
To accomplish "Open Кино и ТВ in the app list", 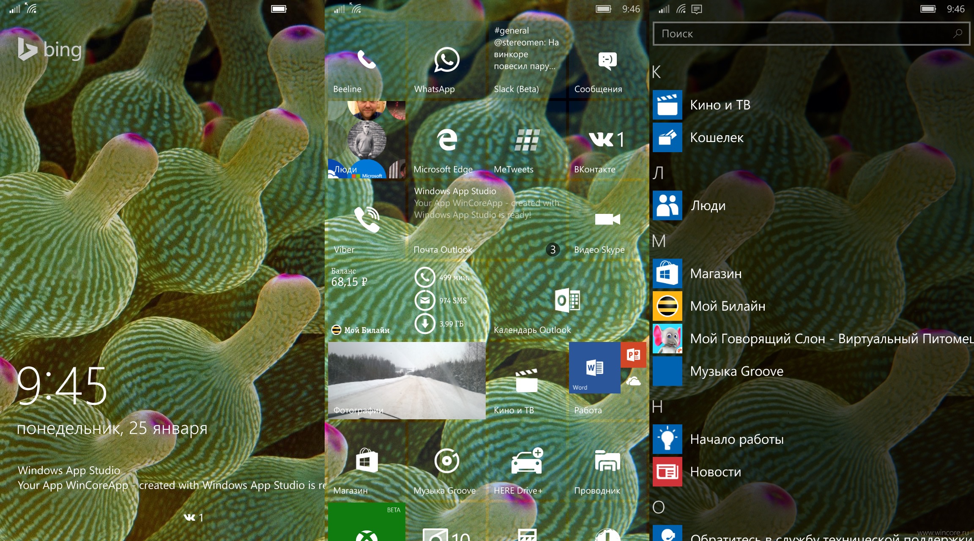I will [811, 105].
